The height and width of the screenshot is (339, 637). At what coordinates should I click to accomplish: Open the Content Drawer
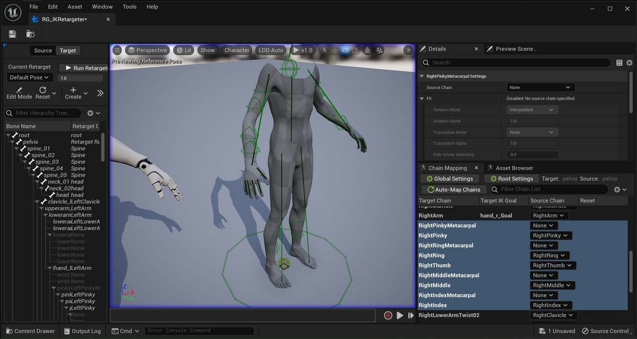[29, 331]
